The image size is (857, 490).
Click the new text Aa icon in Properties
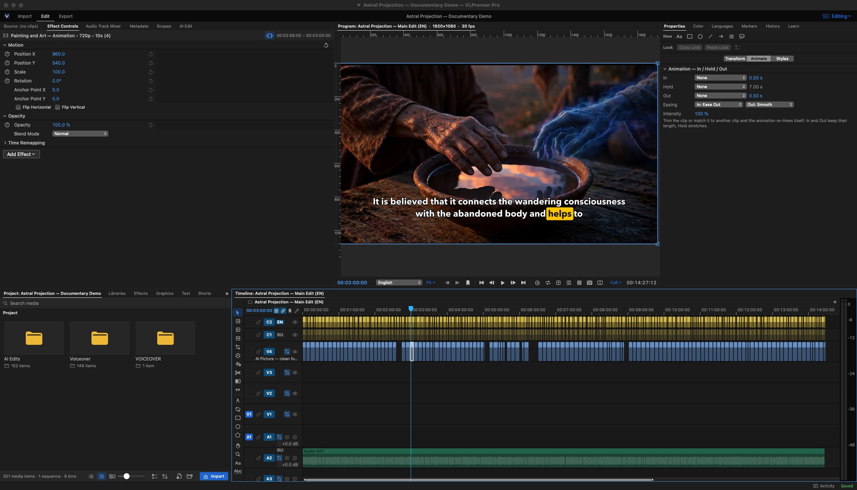click(679, 37)
